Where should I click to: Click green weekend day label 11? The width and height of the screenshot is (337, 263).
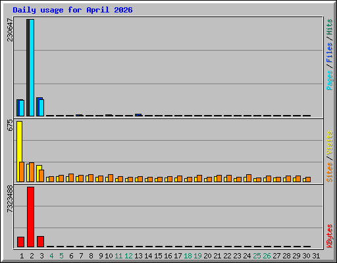118,256
